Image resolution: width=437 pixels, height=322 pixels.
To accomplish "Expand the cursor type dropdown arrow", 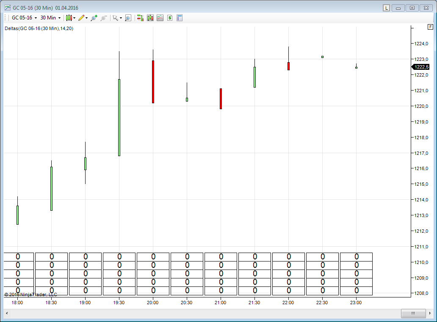I will click(121, 18).
